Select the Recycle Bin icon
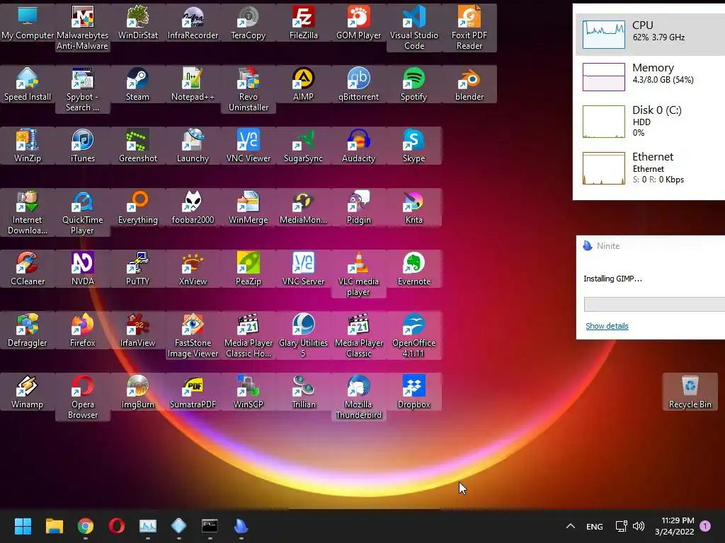 [x=690, y=391]
